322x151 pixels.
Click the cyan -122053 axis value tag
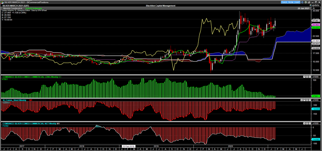[x=316, y=109]
